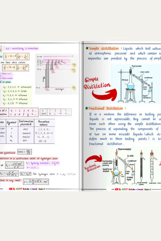Click the pink 'Rydberg constant' text
The width and height of the screenshot is (161, 241).
coord(43,163)
